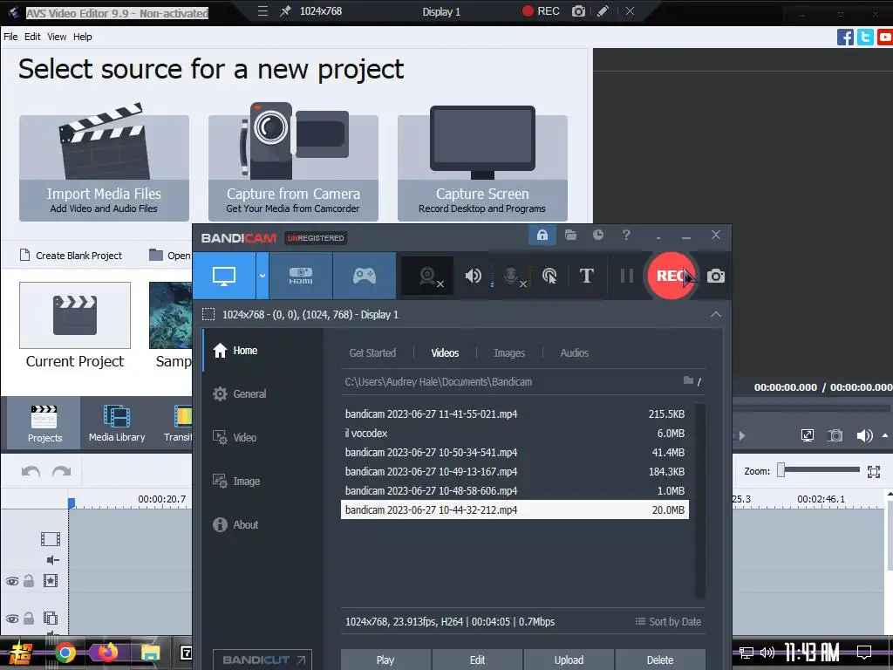
Task: Select bandicam 2023-06-27 10-49-13-167.mp4
Action: (515, 472)
